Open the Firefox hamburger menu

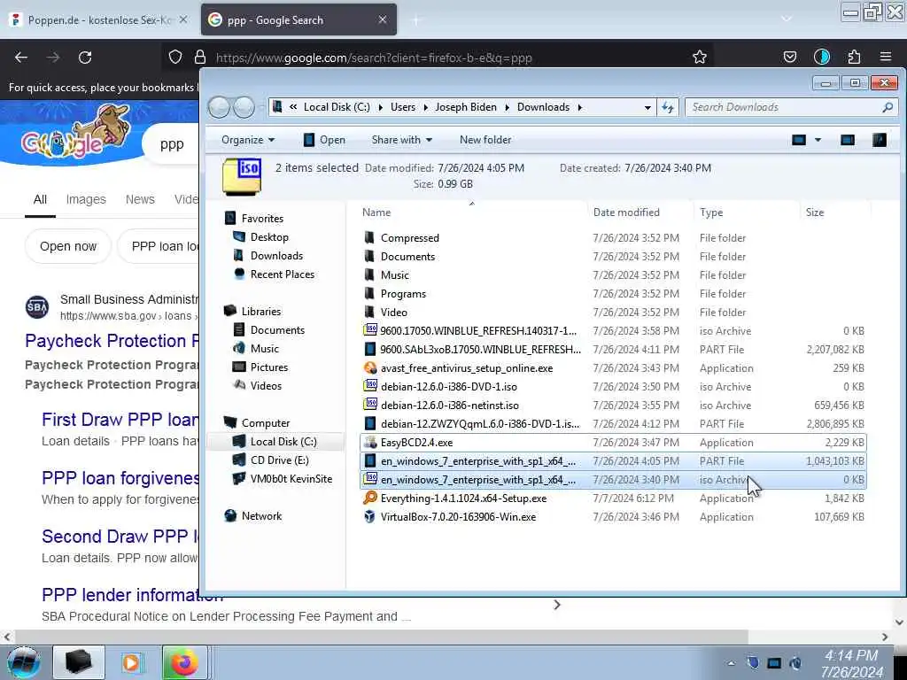(x=886, y=57)
